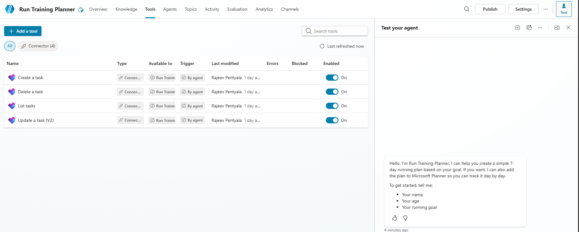The height and width of the screenshot is (232, 579).
Task: Click the Publish button
Action: 490,9
